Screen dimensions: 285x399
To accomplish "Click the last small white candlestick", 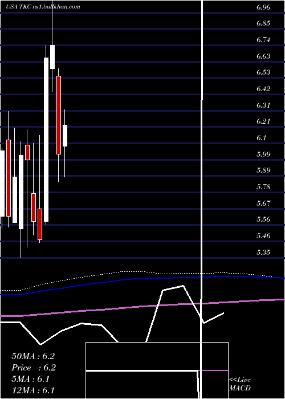I will point(65,136).
